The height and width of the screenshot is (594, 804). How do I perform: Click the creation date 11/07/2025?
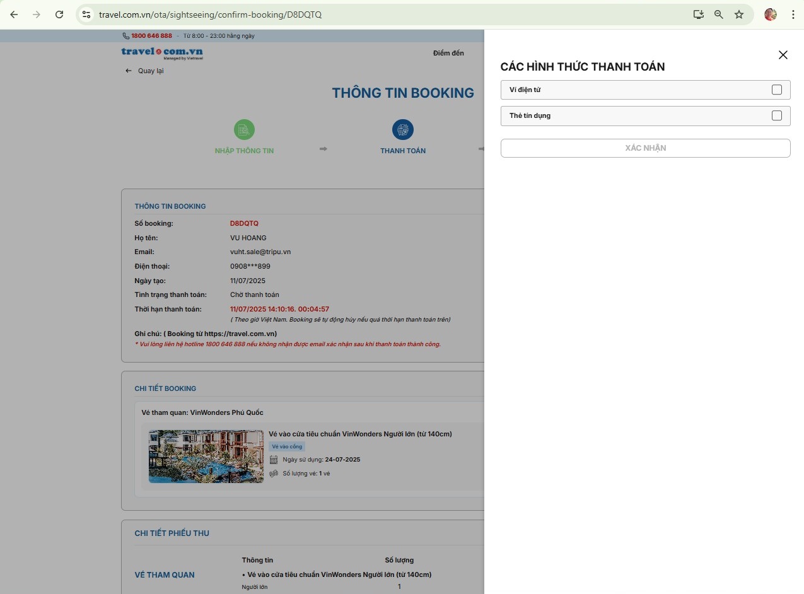click(x=248, y=281)
